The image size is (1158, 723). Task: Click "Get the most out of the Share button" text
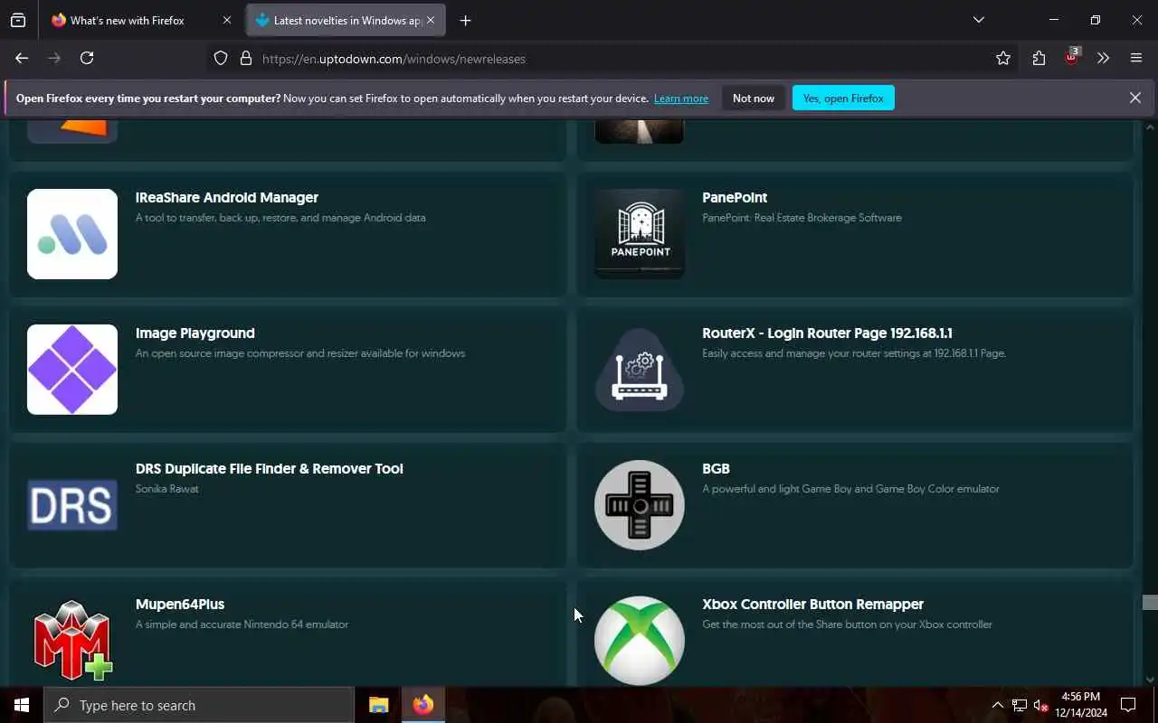pyautogui.click(x=847, y=624)
